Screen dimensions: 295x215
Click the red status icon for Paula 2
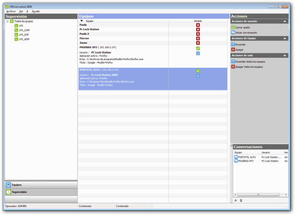click(198, 34)
